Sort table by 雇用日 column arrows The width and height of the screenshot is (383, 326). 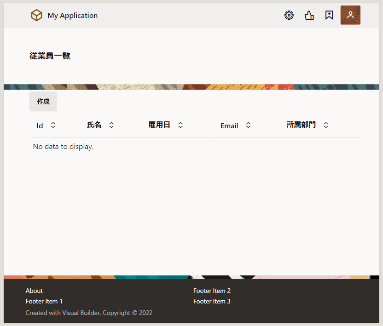pyautogui.click(x=180, y=125)
